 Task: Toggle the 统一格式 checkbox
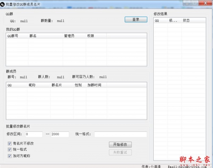pyautogui.click(x=10, y=149)
